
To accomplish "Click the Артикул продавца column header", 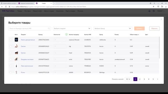I will [74, 34].
